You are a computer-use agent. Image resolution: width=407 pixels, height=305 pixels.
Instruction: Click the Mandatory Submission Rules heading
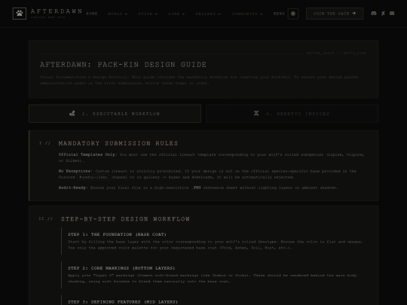click(x=118, y=143)
